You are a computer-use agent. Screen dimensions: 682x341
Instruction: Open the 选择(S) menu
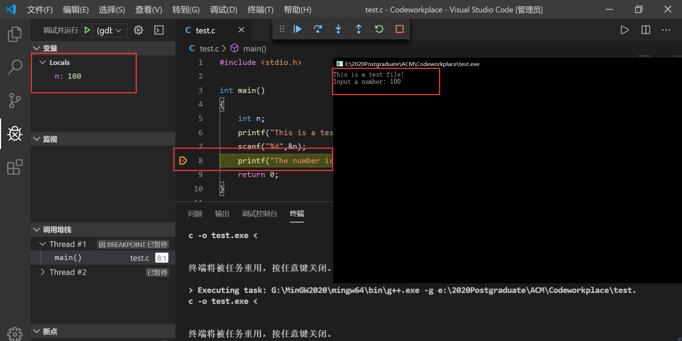point(112,10)
